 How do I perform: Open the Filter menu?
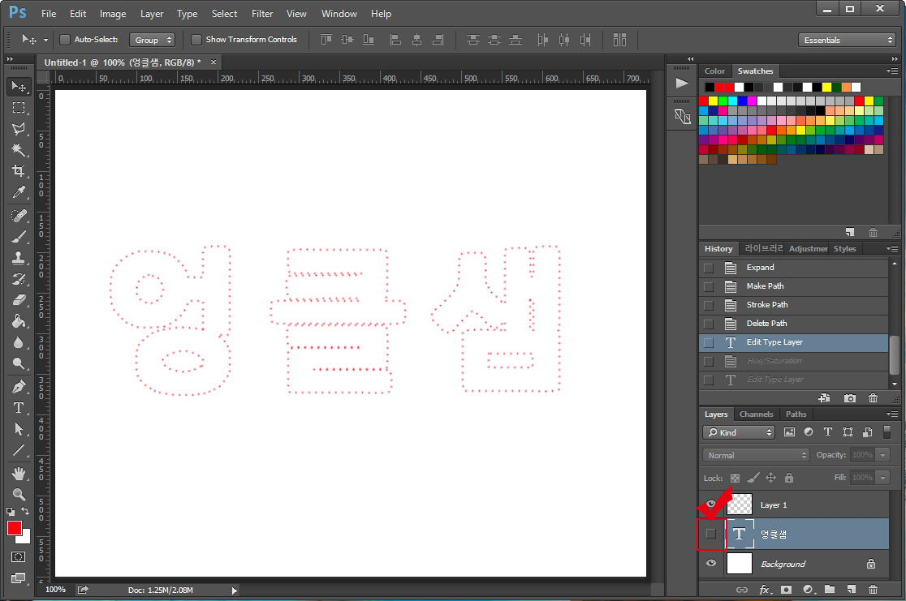261,14
